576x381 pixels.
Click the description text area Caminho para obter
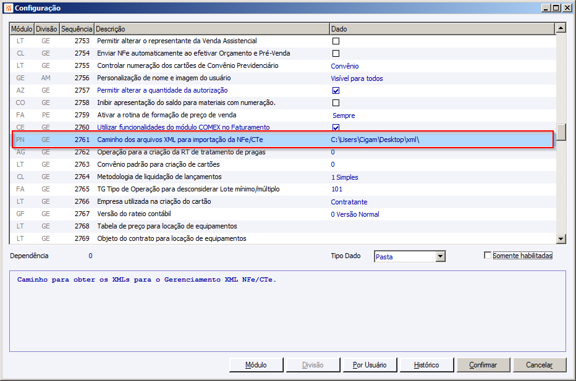pyautogui.click(x=287, y=311)
